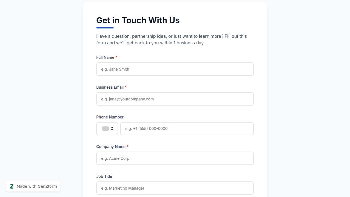Click the 'Full Name' field label

coord(105,57)
